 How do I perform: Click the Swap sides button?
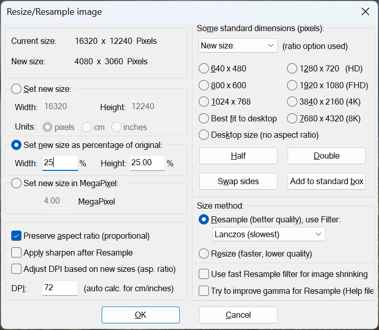click(238, 182)
